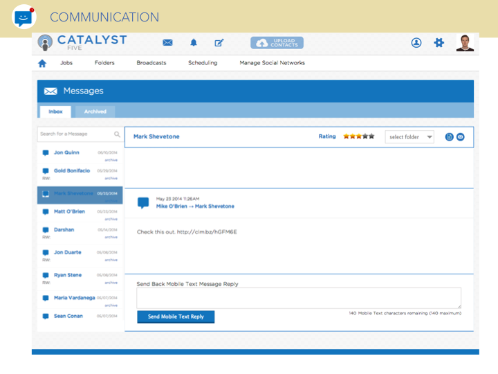Image resolution: width=498 pixels, height=374 pixels.
Task: Switch to the Archived tab
Action: click(x=95, y=112)
